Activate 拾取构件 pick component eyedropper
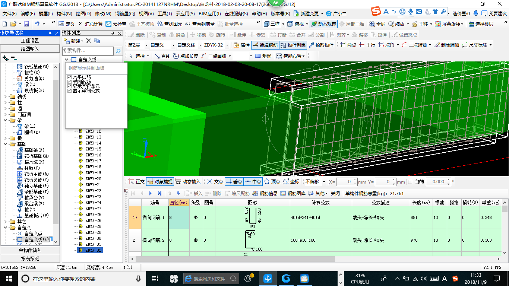This screenshot has width=509, height=286. pyautogui.click(x=321, y=45)
